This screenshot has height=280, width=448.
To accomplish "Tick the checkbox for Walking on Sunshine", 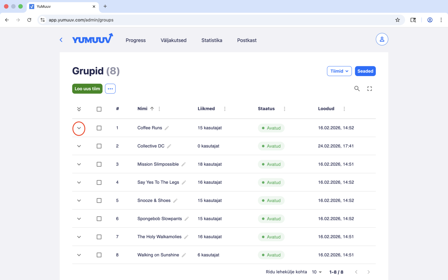I will coord(99,255).
